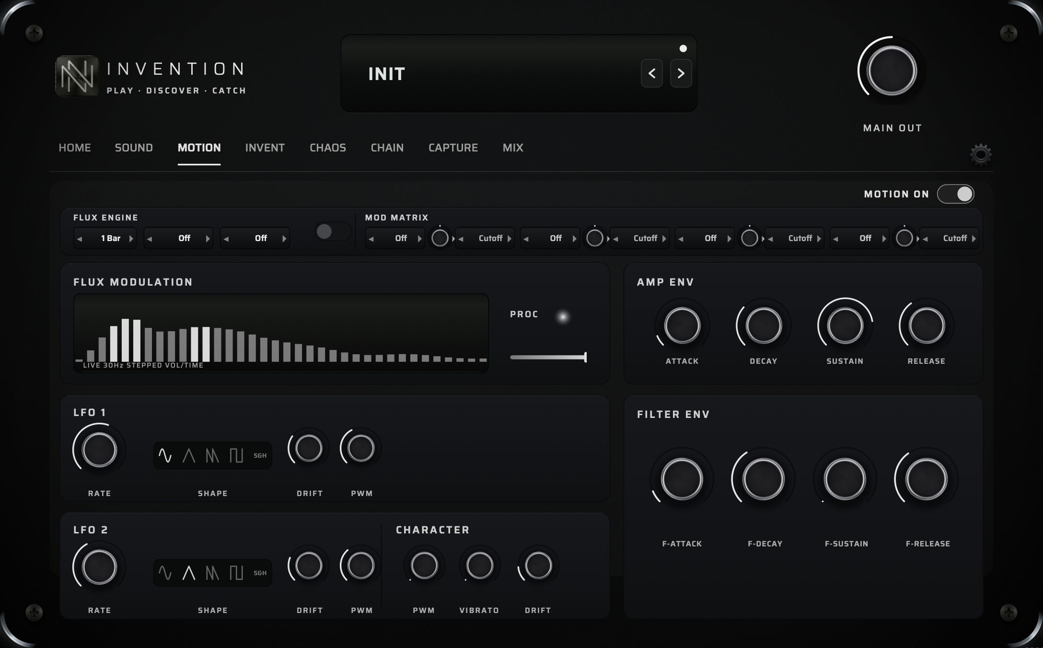Select triangle wave shape for LFO 1
The height and width of the screenshot is (648, 1043).
click(189, 455)
